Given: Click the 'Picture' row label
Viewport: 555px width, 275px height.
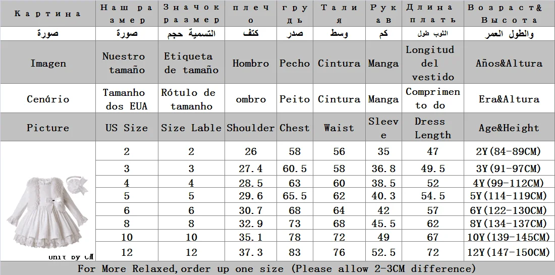Looking at the screenshot, I should pyautogui.click(x=48, y=128).
